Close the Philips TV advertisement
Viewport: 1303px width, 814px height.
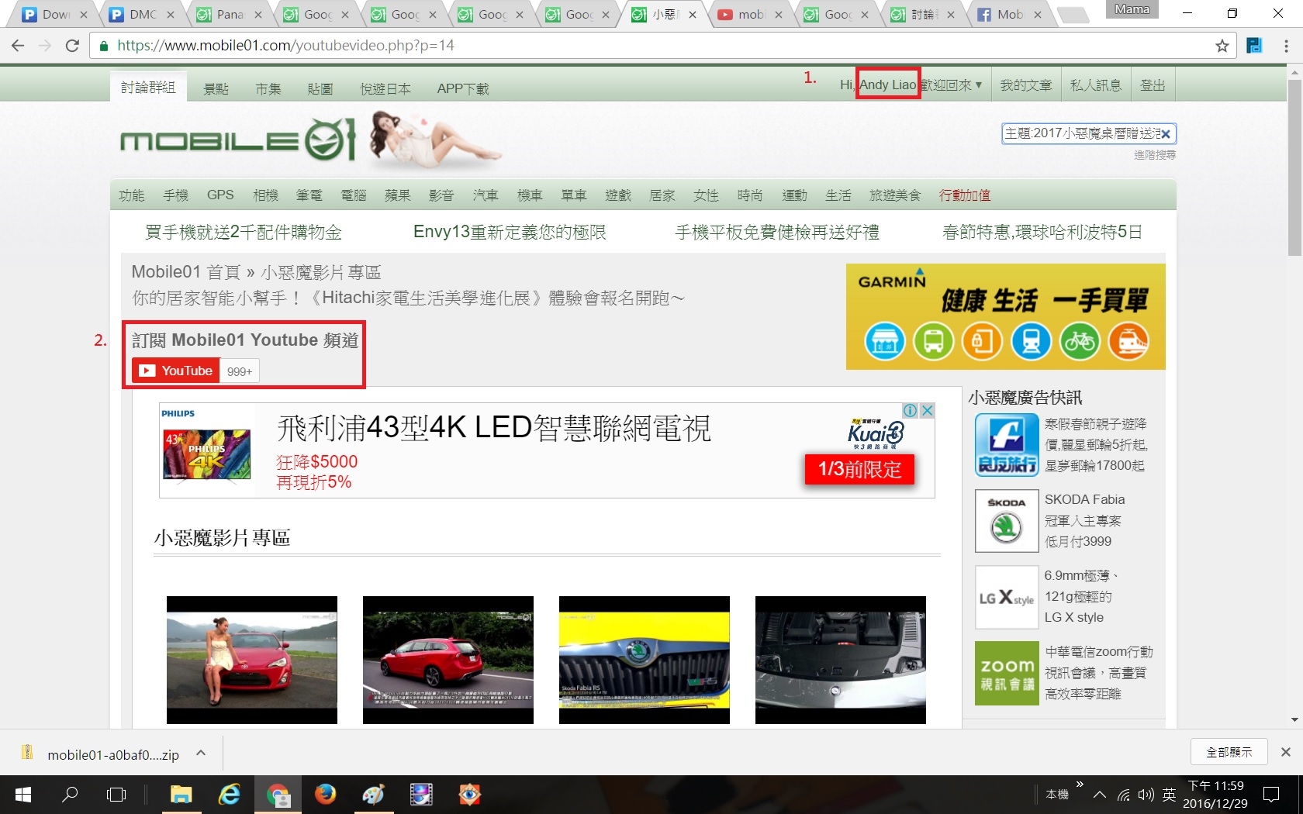pyautogui.click(x=927, y=410)
